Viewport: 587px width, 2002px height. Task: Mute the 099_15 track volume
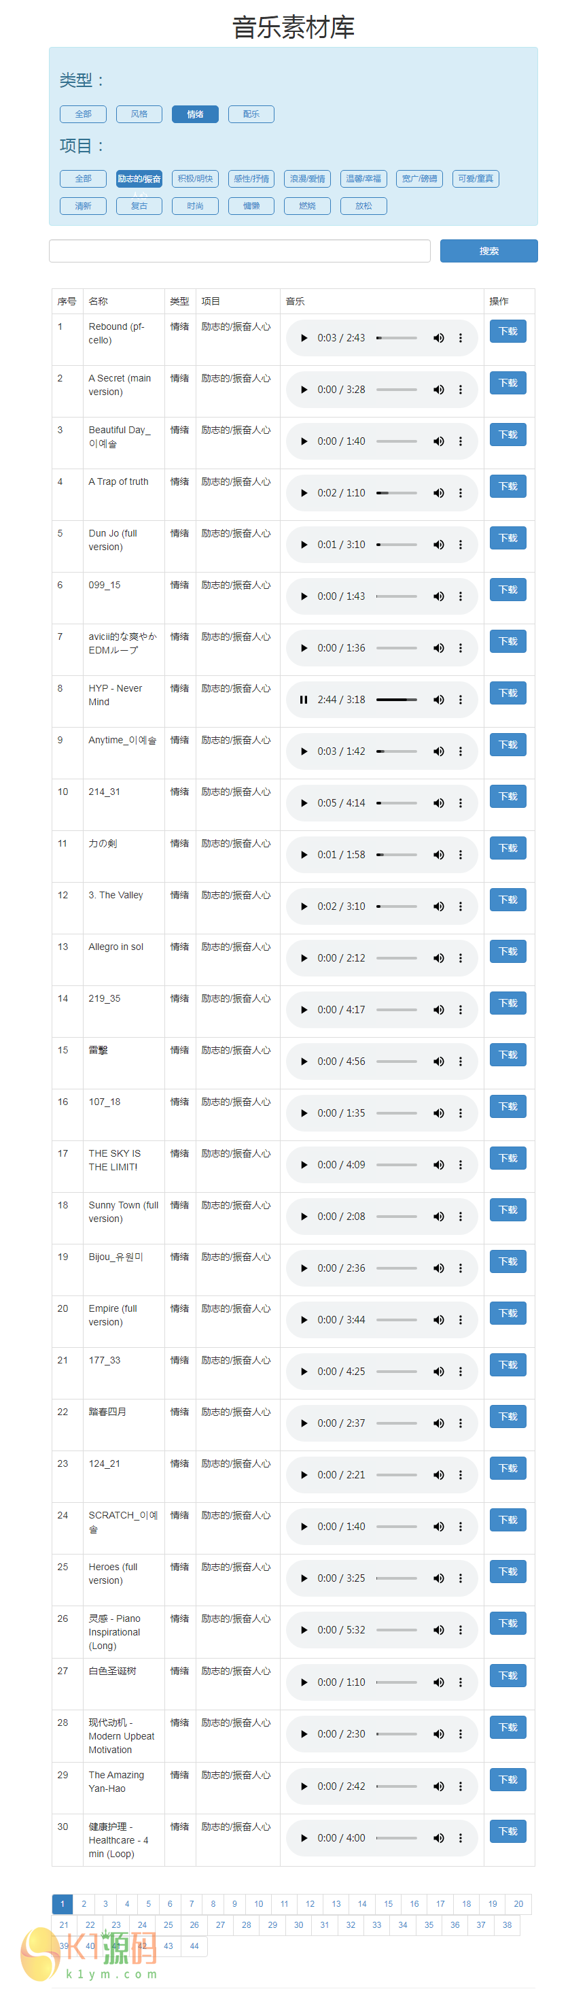coord(439,596)
